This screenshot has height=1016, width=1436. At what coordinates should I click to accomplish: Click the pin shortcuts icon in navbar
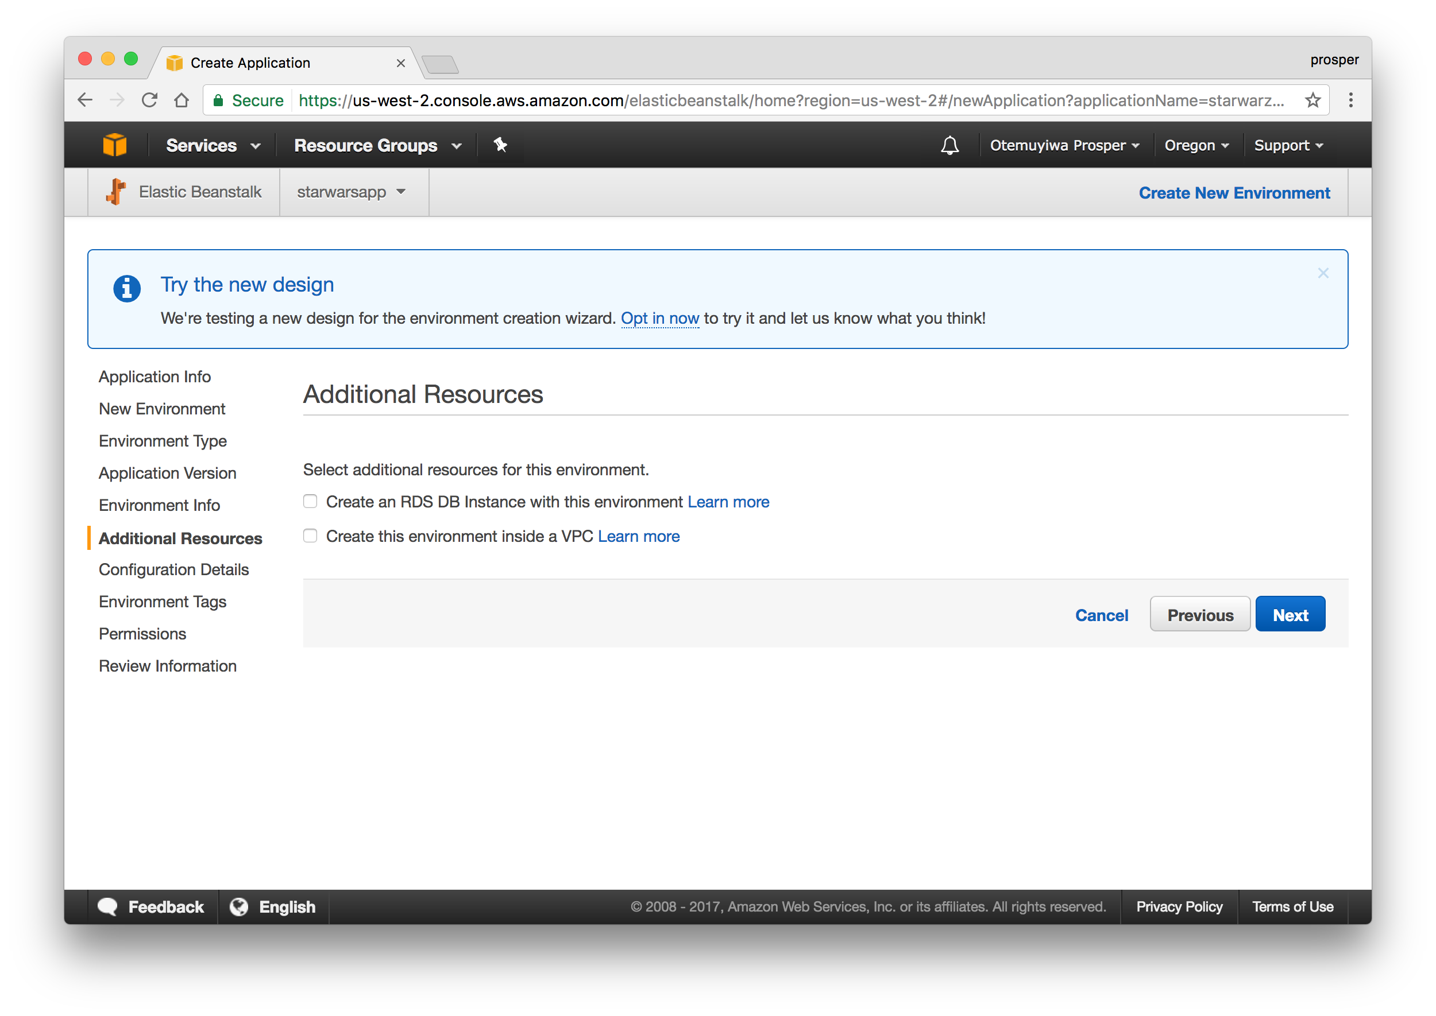[x=500, y=145]
